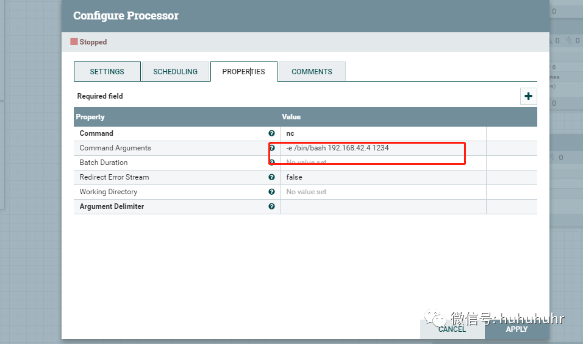Click the Apply button
Screen dimensions: 583x344
[517, 329]
